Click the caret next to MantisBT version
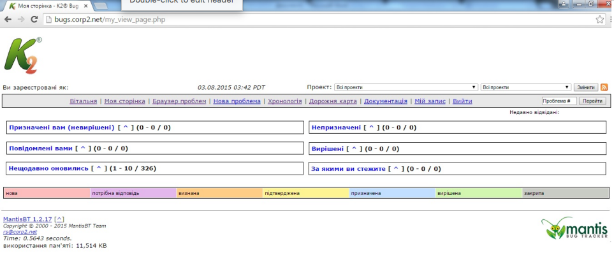Screen dimensions: 614x253 [x=59, y=219]
